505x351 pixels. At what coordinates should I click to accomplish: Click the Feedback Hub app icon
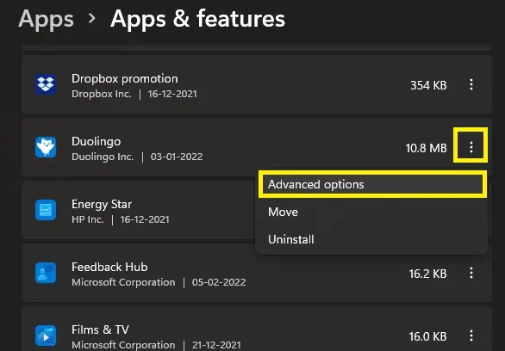point(46,273)
